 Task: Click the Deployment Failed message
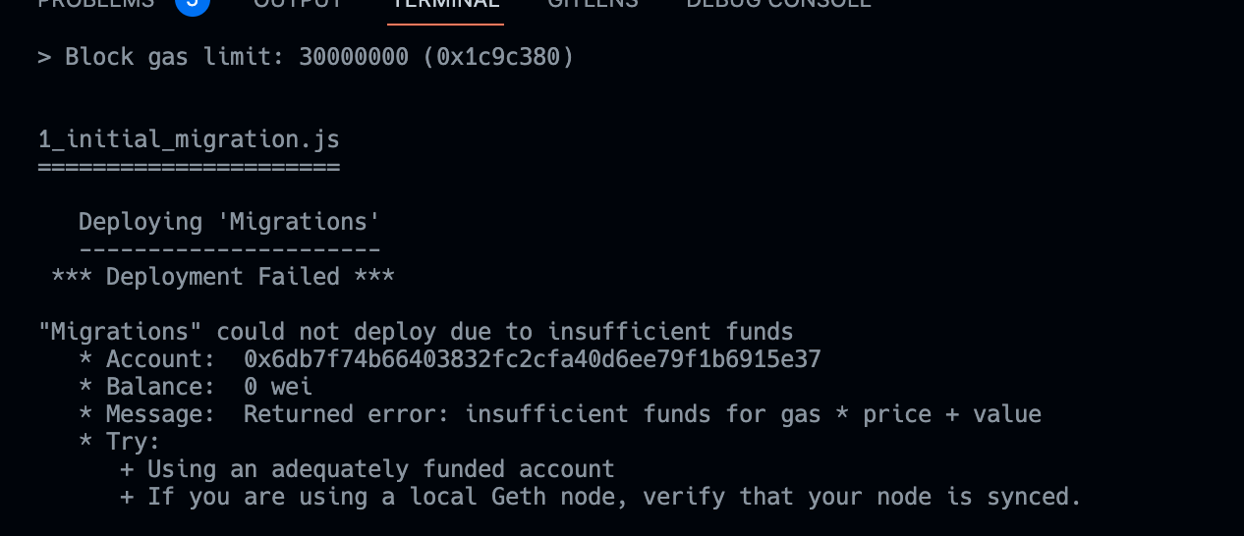click(223, 277)
